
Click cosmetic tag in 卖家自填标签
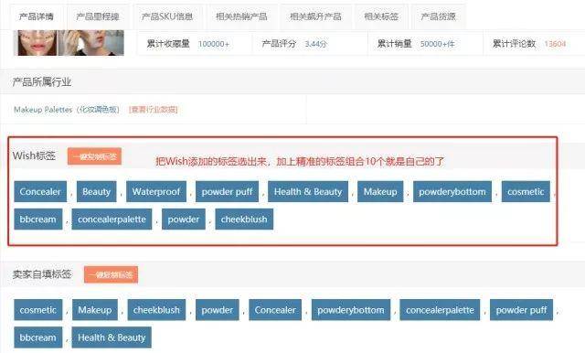[x=38, y=310]
